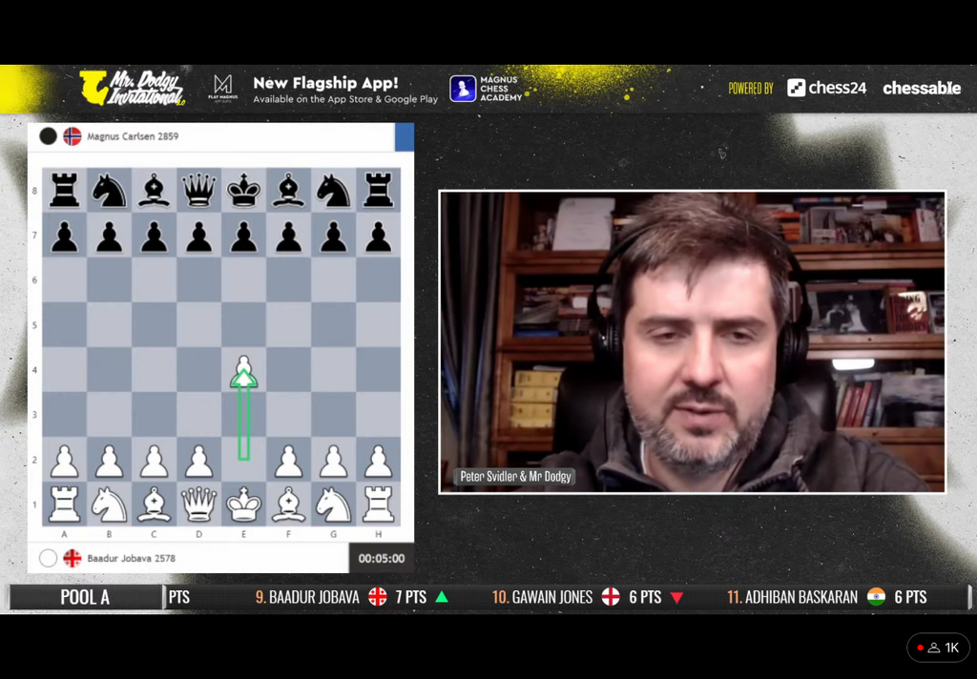Click the black rook on a8
Viewport: 977px width, 679px height.
click(64, 190)
